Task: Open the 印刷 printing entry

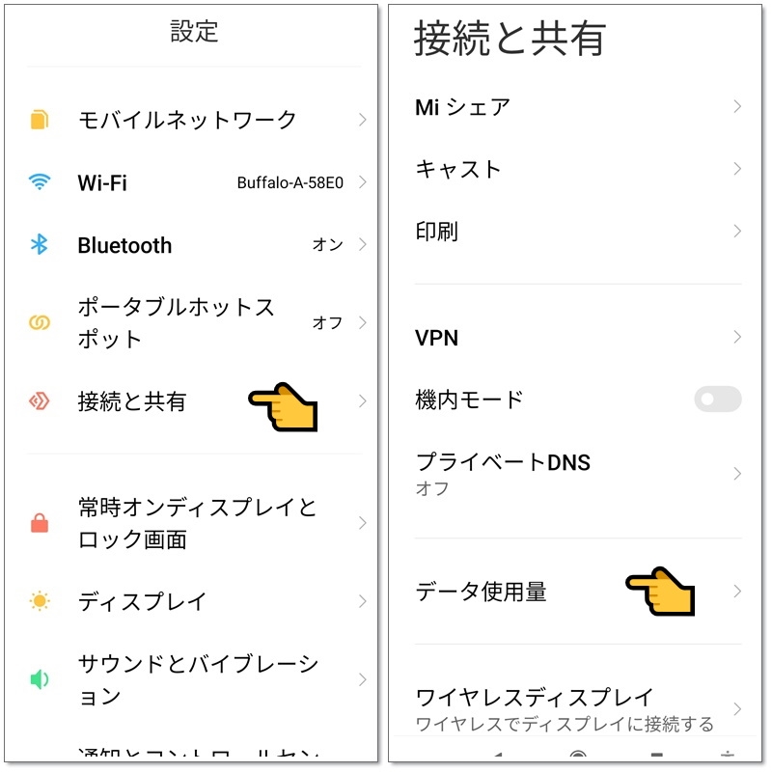Action: click(x=437, y=233)
